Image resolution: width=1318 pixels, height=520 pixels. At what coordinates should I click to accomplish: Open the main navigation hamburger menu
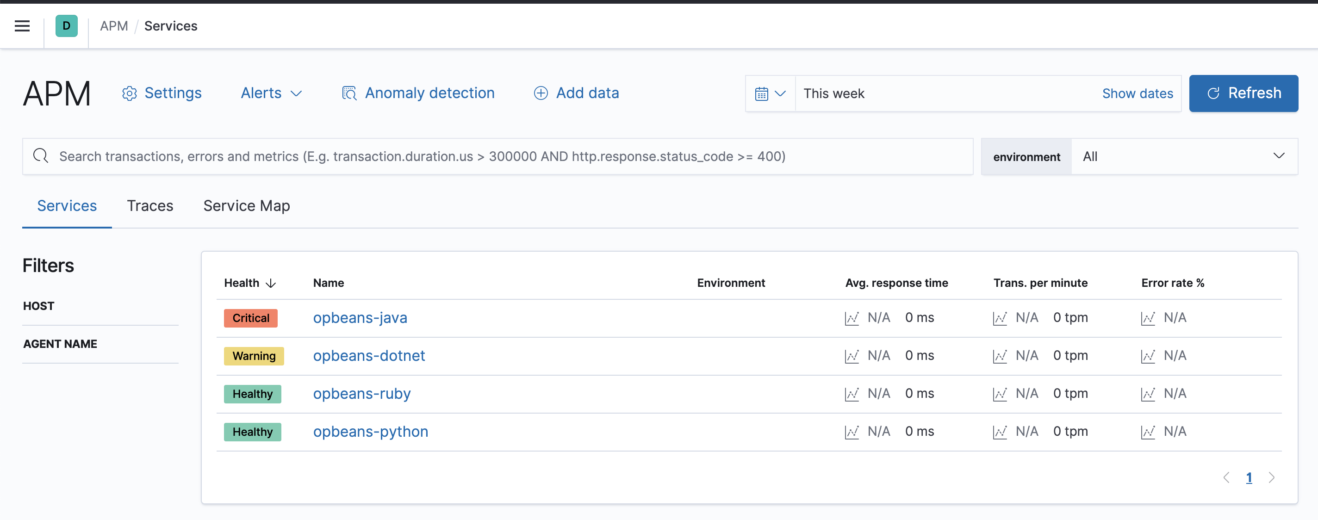22,25
